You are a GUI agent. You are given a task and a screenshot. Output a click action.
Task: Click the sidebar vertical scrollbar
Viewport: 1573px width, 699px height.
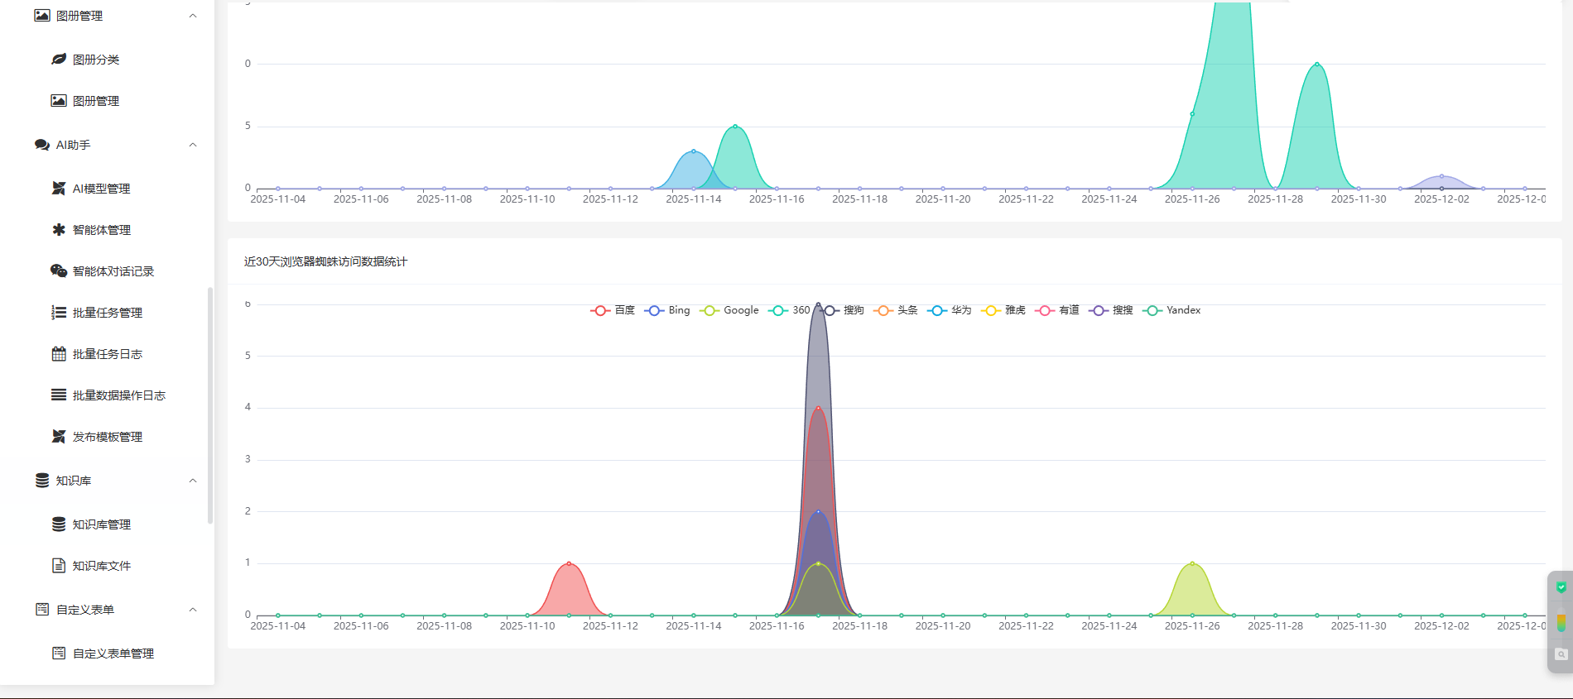pos(210,405)
